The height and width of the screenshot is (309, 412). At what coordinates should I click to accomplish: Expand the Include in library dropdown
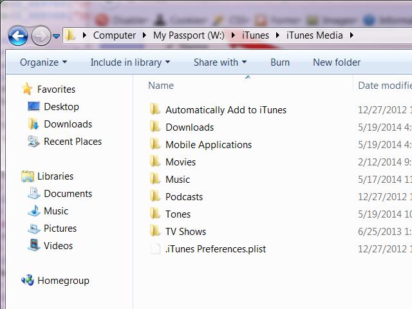[130, 62]
